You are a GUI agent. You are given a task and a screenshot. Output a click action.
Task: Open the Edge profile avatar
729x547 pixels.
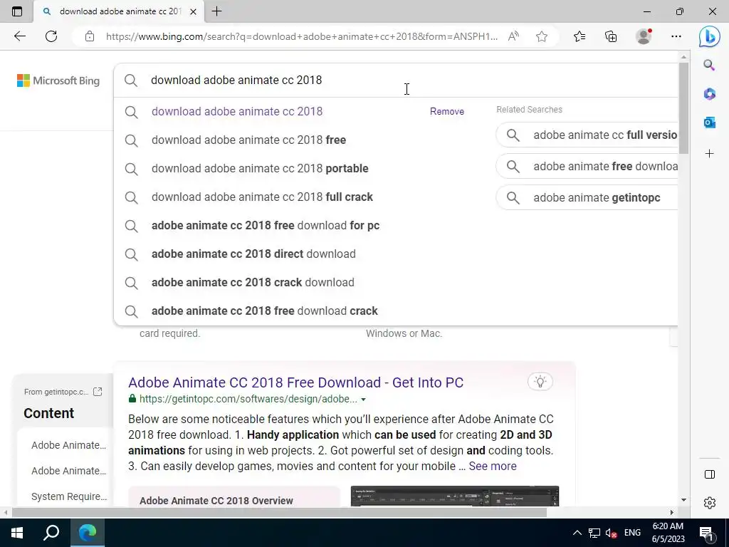coord(644,36)
